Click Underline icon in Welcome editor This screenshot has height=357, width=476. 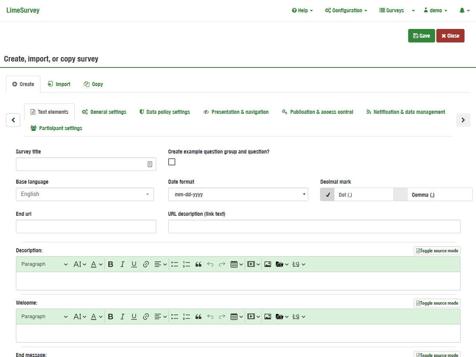(x=134, y=317)
